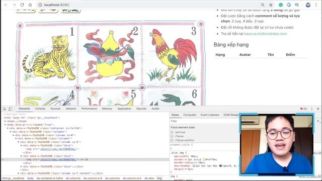Image resolution: width=322 pixels, height=181 pixels.
Task: Open the box-shadow editor icon
Action: coord(193,166)
